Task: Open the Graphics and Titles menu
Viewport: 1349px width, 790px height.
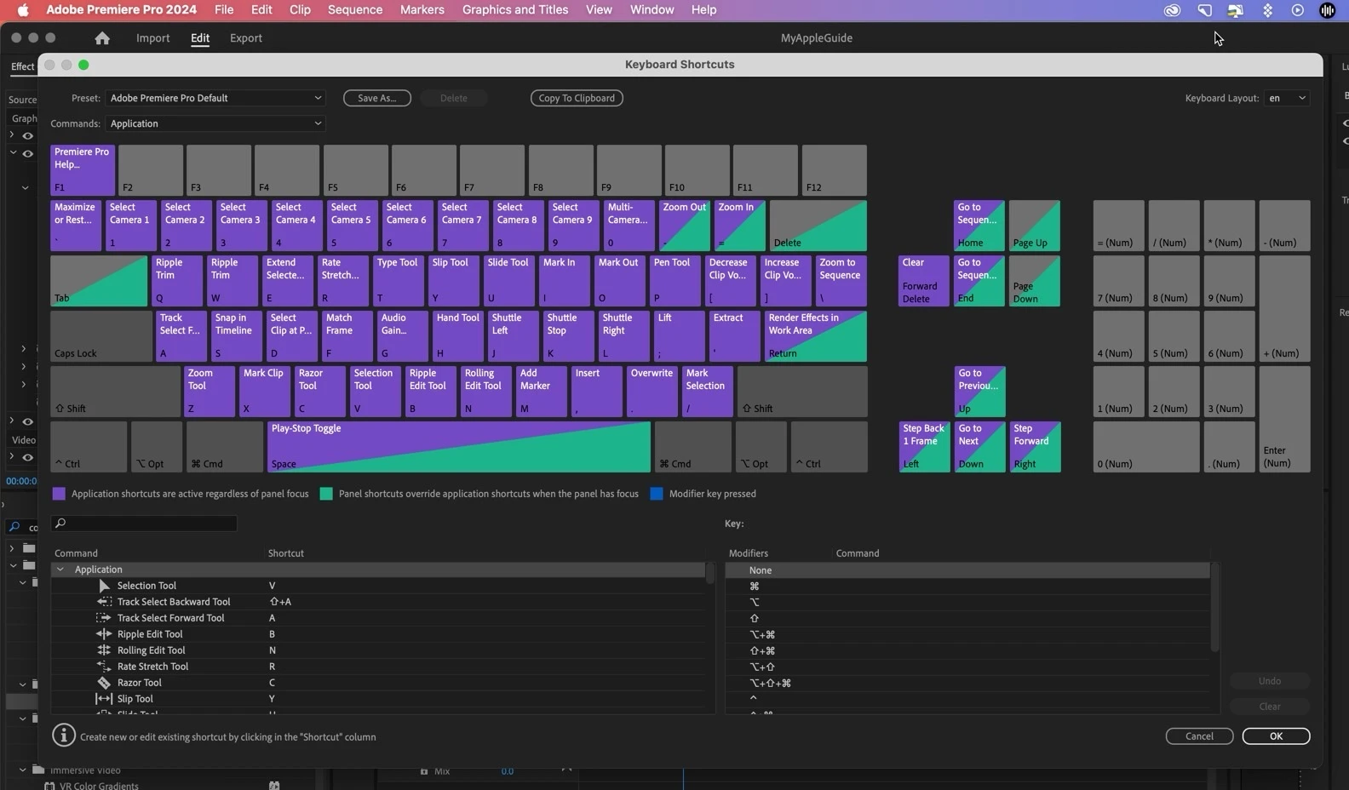Action: click(515, 10)
